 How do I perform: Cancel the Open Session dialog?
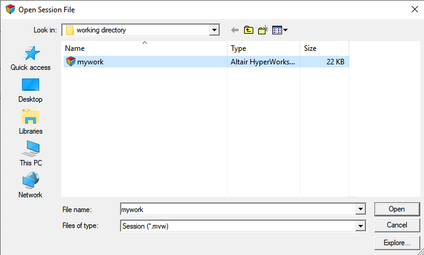tap(396, 226)
